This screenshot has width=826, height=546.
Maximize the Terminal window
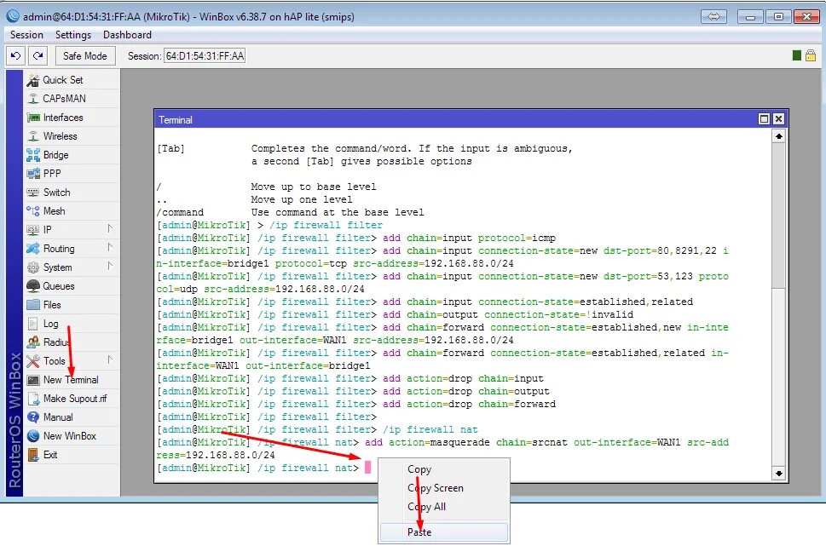click(x=764, y=119)
